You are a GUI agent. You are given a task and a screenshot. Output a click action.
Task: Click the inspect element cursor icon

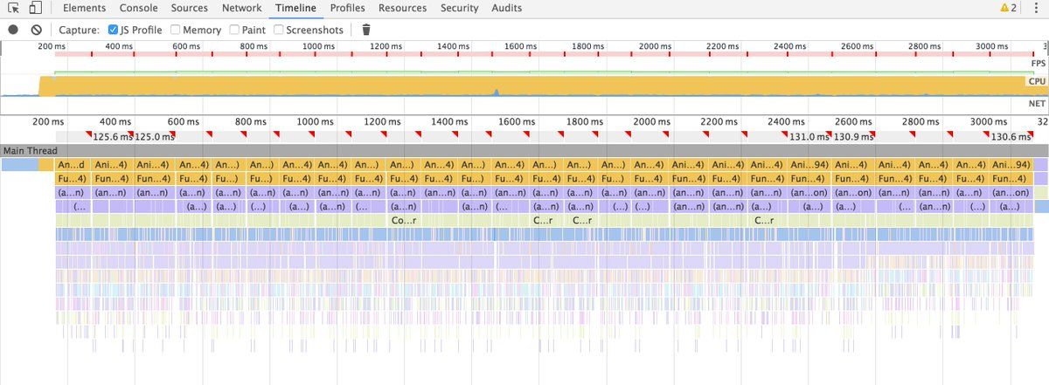(14, 9)
